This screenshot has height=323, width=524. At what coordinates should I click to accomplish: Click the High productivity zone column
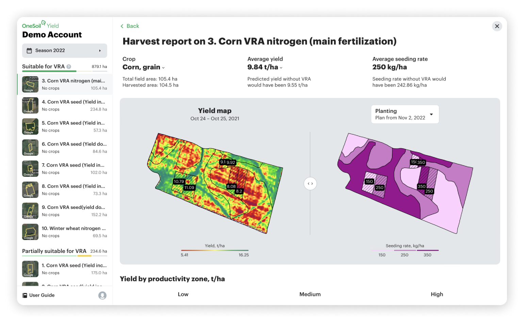tap(437, 294)
